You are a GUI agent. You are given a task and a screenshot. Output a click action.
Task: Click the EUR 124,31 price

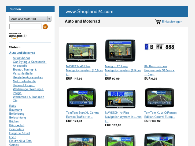pos(74,121)
